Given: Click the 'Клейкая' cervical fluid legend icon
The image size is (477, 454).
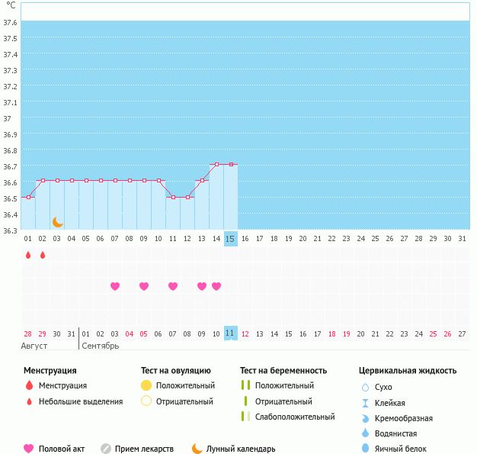Looking at the screenshot, I should [x=364, y=403].
